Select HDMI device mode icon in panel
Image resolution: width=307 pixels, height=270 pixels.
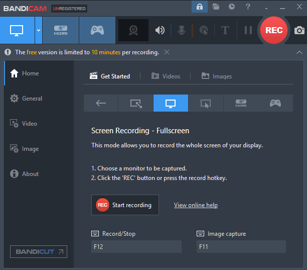(241, 103)
